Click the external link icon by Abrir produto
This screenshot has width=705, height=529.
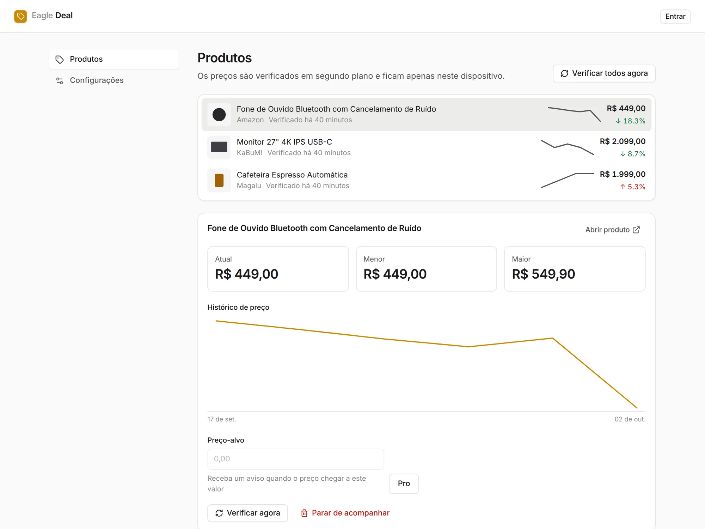point(636,230)
